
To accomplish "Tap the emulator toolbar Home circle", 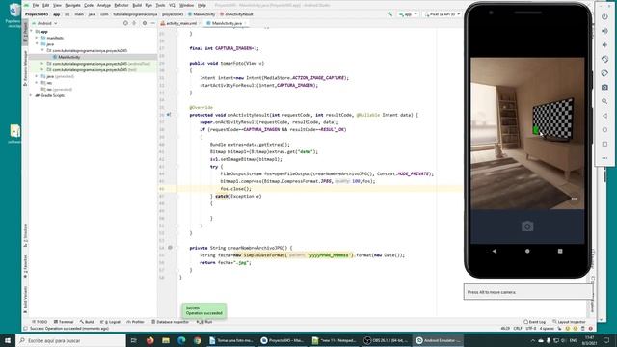I will tap(604, 130).
